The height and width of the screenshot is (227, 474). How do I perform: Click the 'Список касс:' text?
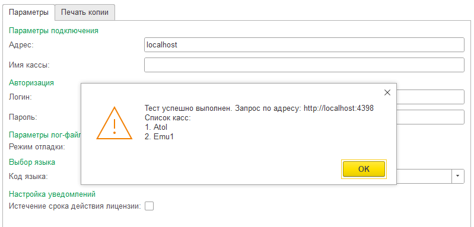tap(168, 118)
